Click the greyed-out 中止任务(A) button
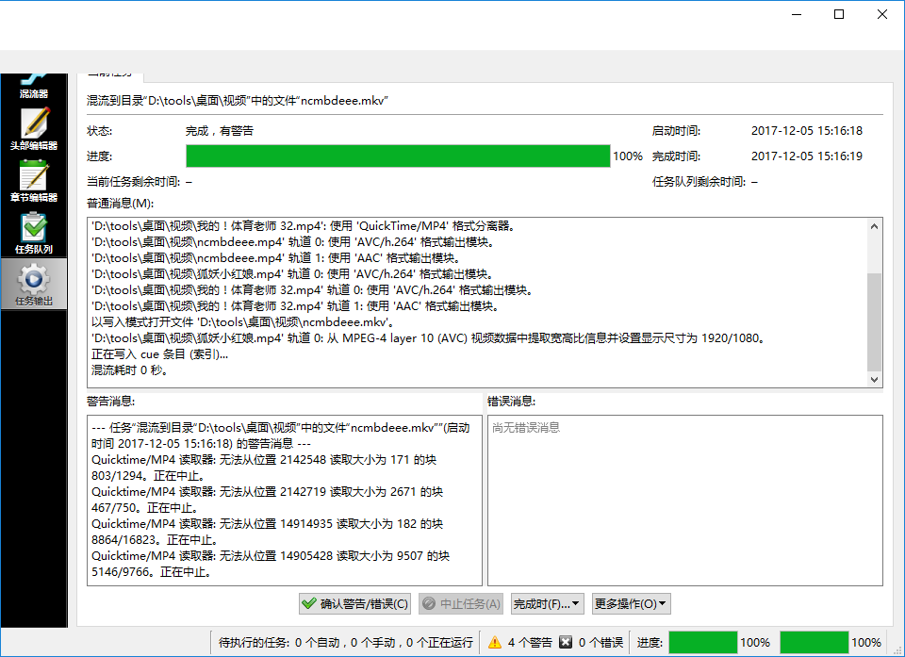 461,603
